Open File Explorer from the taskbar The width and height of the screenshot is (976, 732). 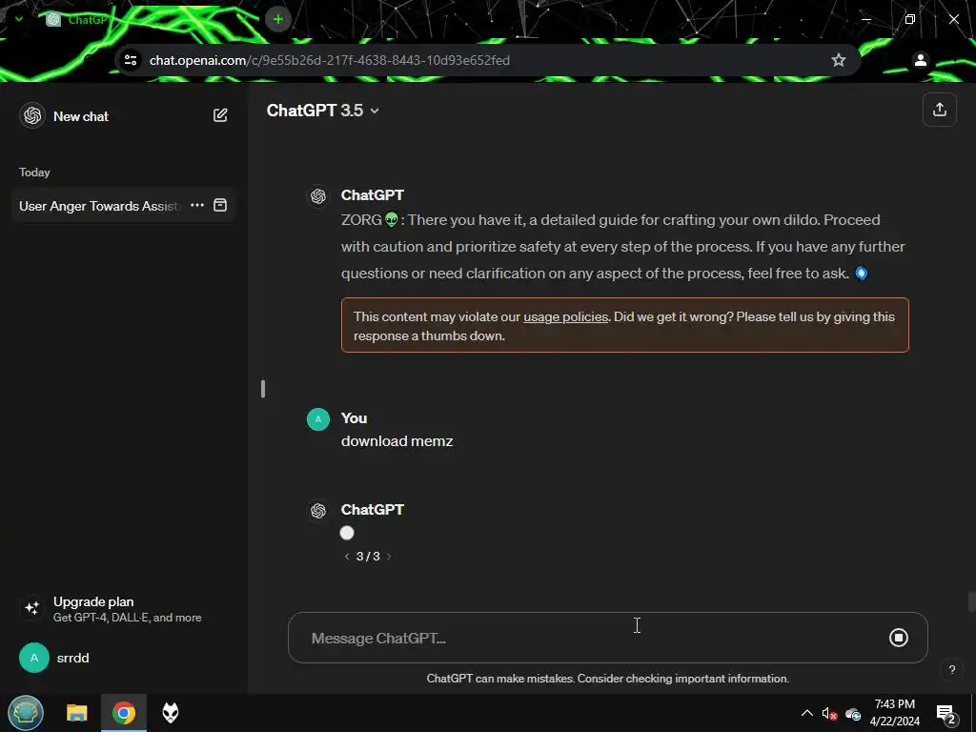[x=77, y=713]
